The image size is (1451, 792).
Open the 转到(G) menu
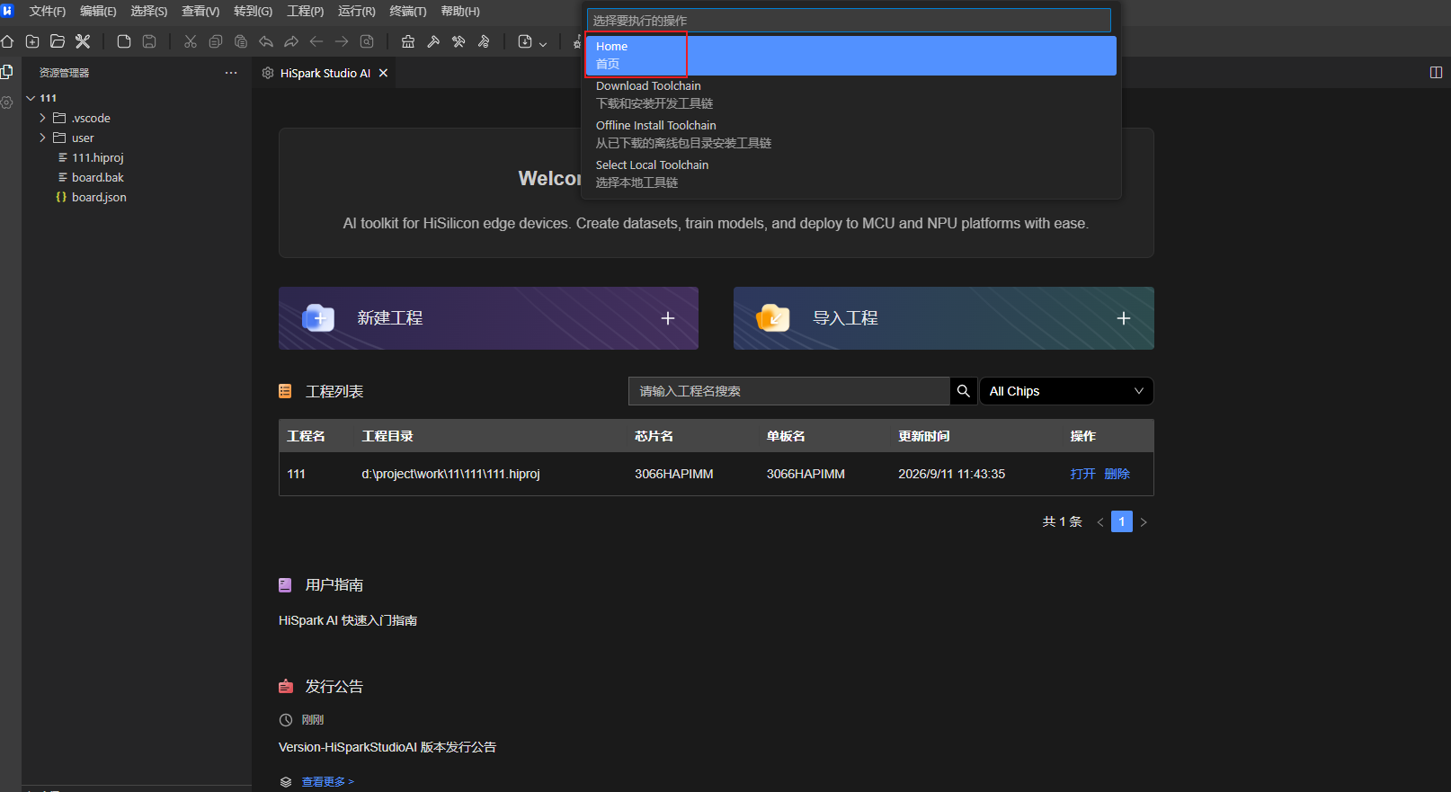tap(253, 12)
